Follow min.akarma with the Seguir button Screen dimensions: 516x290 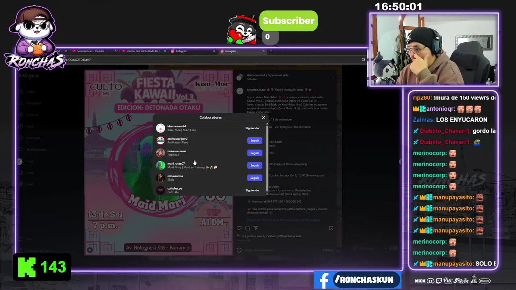tap(254, 178)
